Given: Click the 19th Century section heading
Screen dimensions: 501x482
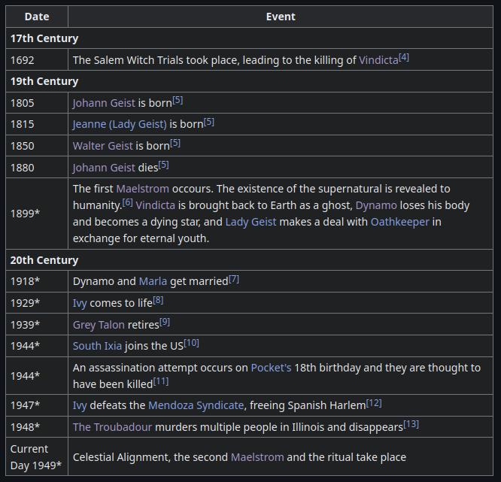Looking at the screenshot, I should point(249,81).
